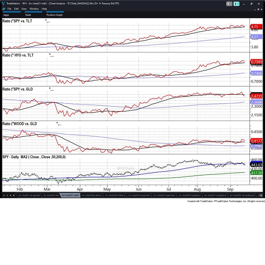
Task: Minimize the inner chart window
Action: point(255,9)
